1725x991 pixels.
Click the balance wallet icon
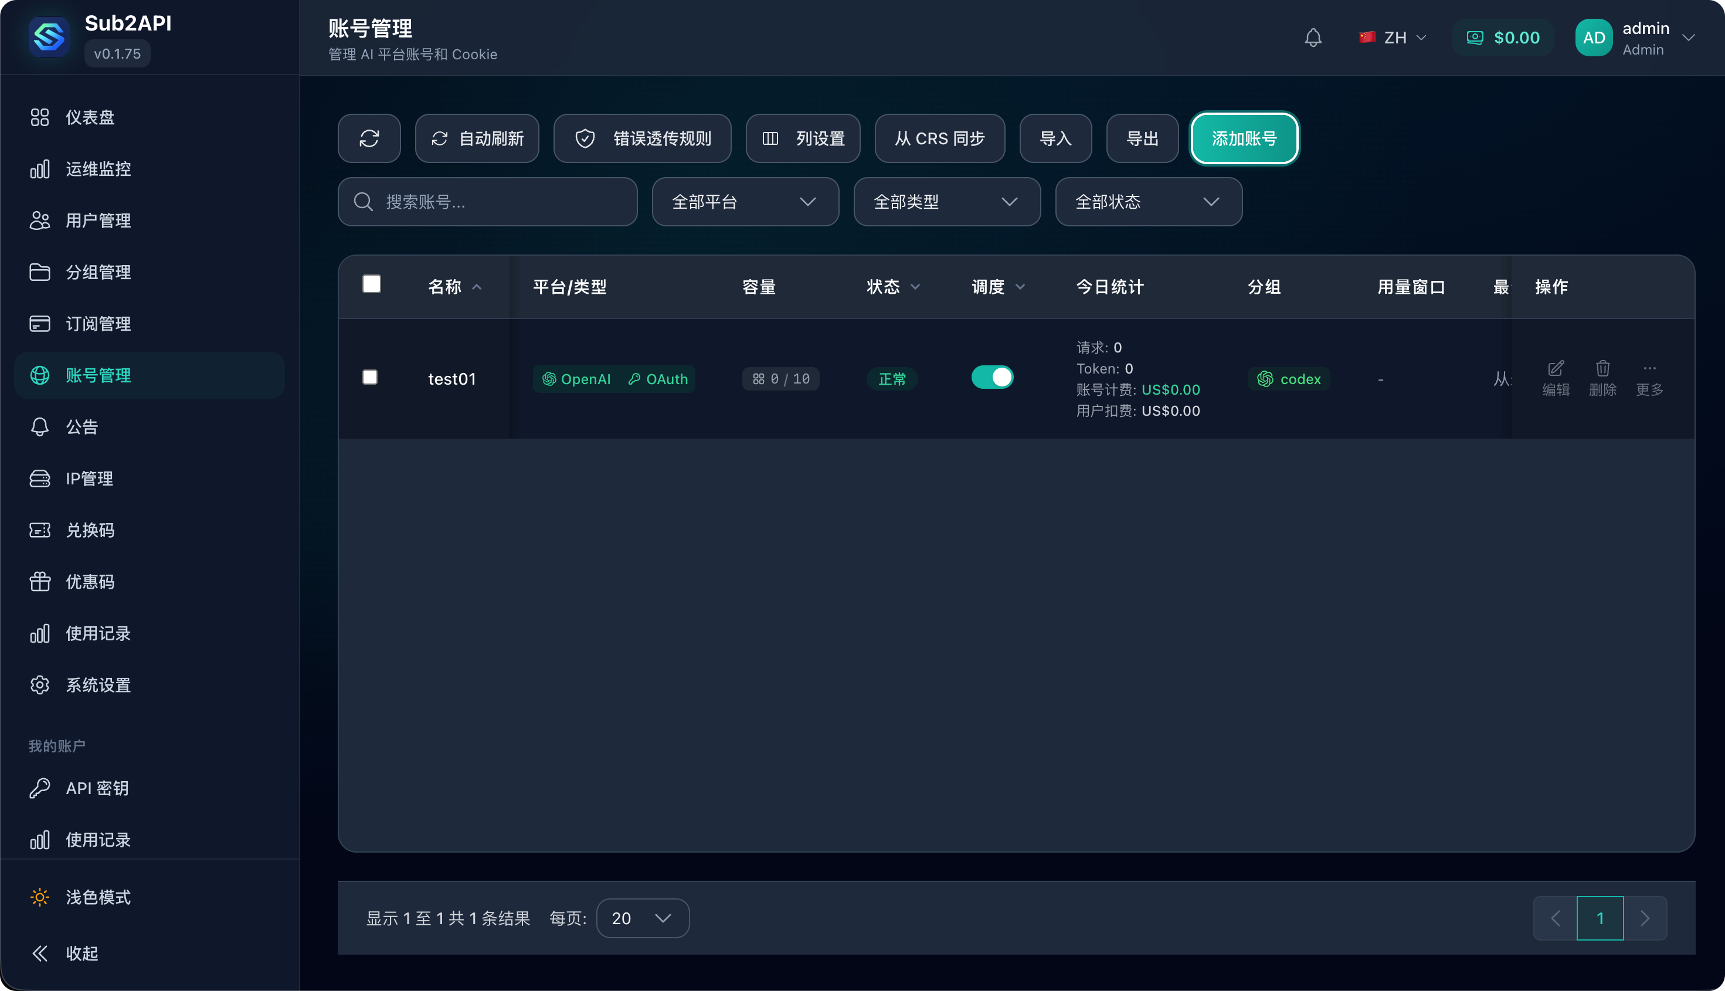pos(1475,38)
